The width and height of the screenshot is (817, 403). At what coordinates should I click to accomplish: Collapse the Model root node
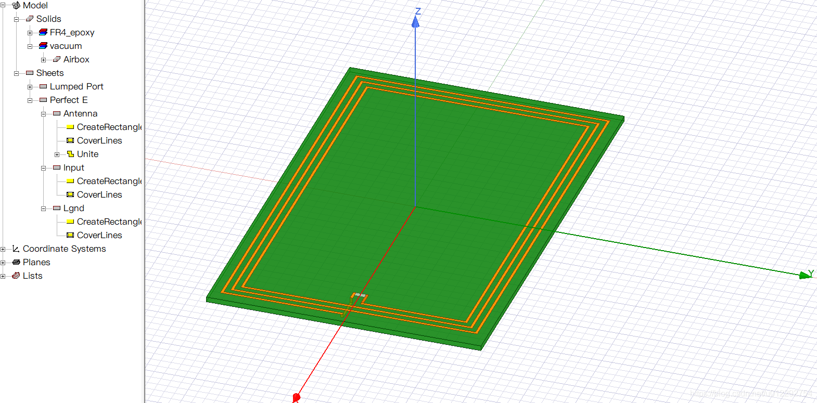click(x=3, y=5)
